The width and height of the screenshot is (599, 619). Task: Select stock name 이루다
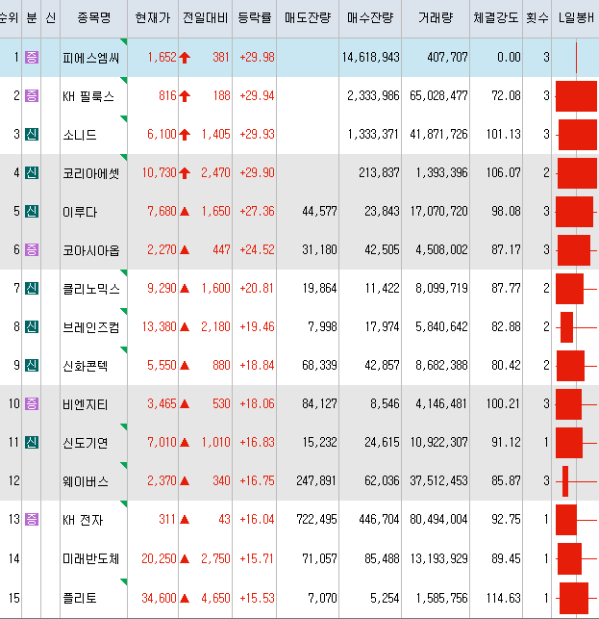pyautogui.click(x=79, y=212)
